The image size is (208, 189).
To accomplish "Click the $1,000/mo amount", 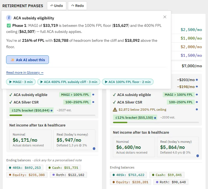I will coord(191,38).
